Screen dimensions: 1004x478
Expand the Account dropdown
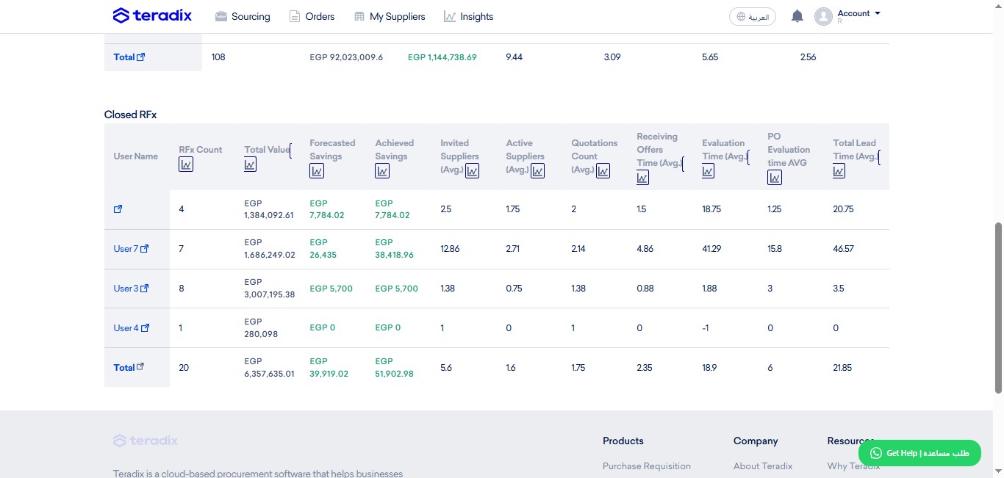coord(858,13)
